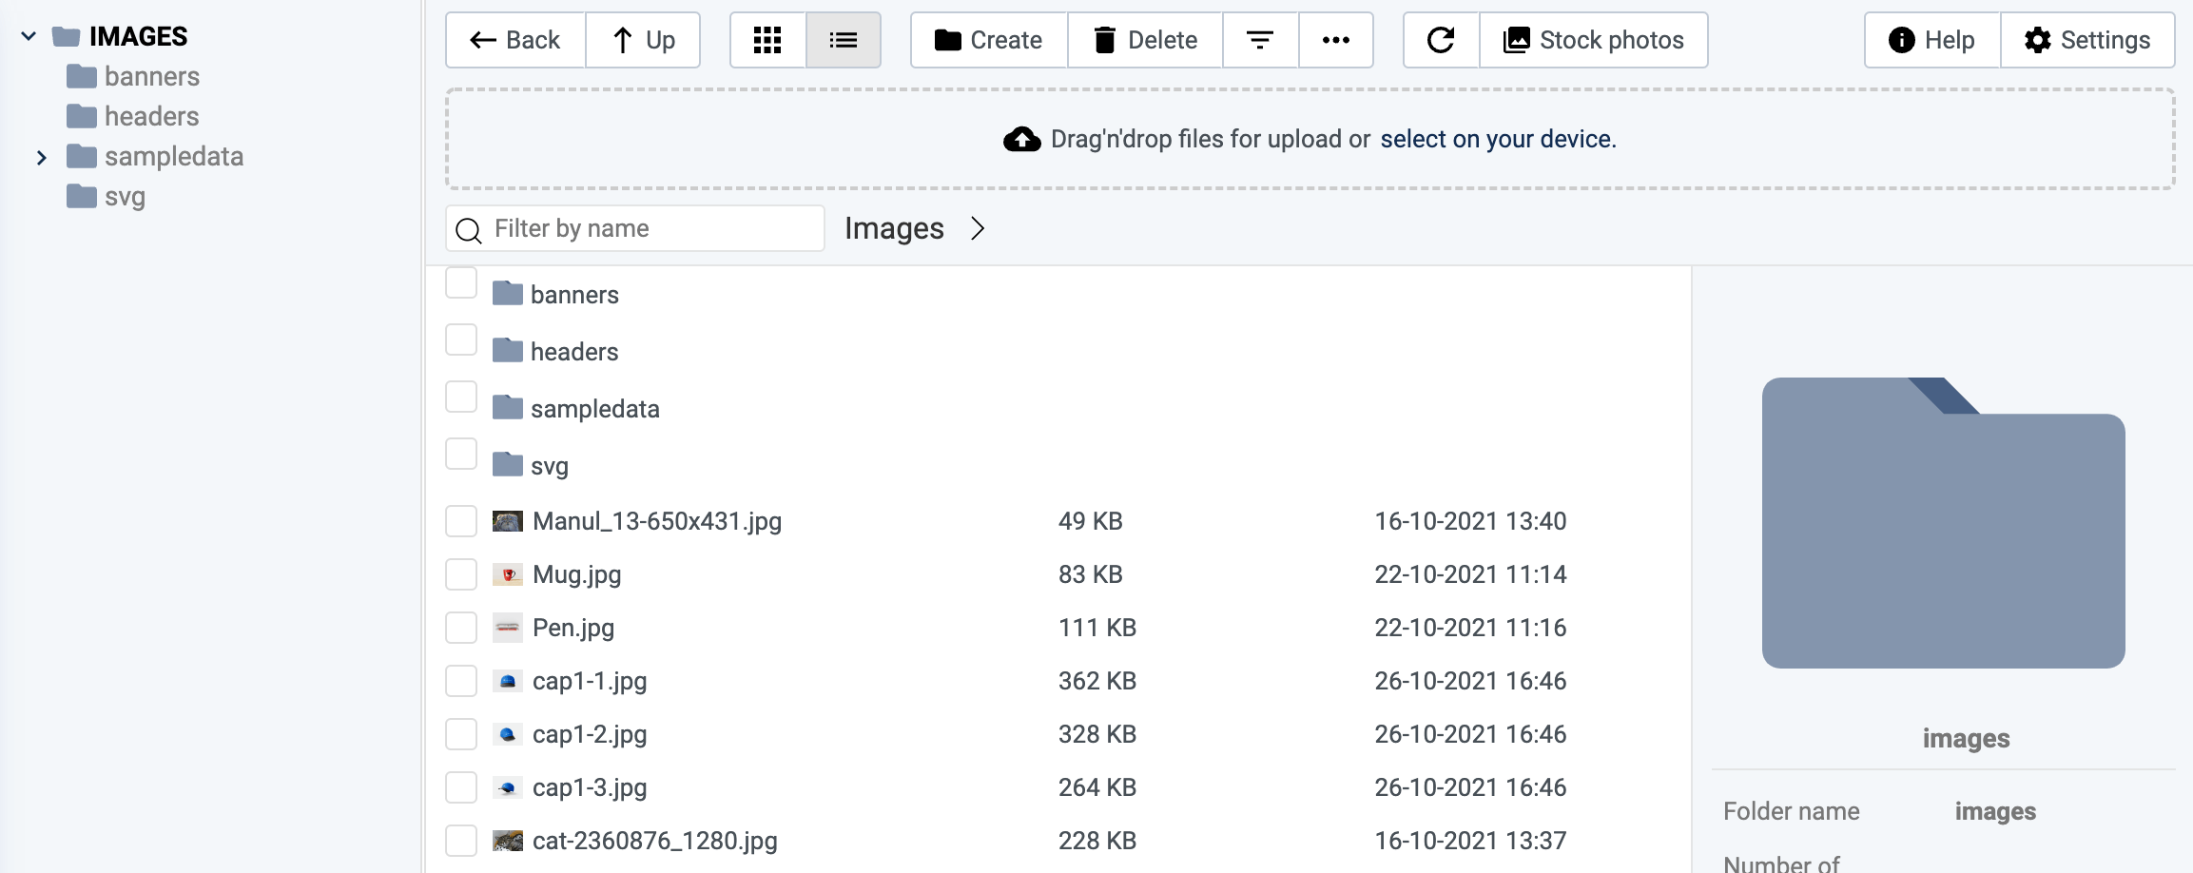Create a new folder
Image resolution: width=2193 pixels, height=873 pixels.
tap(988, 40)
